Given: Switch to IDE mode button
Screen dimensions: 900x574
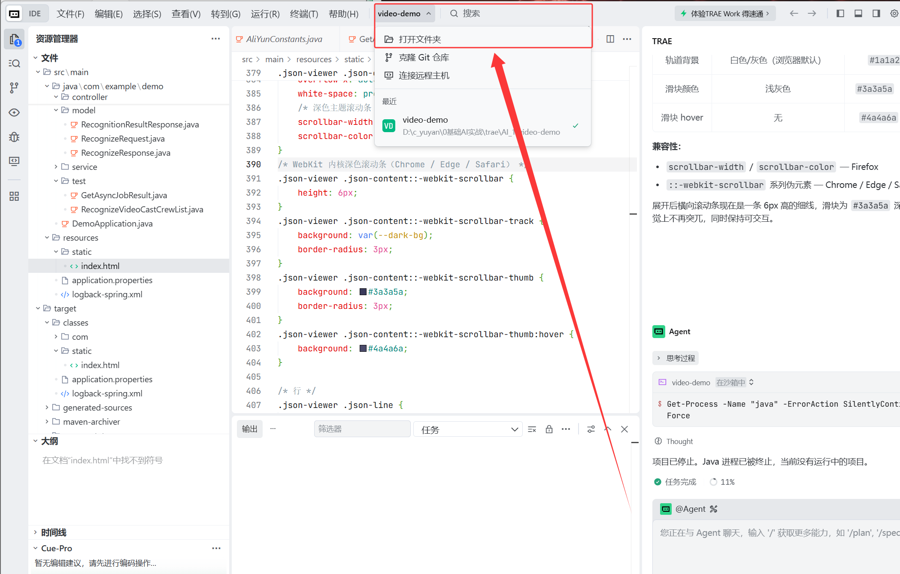Looking at the screenshot, I should (x=35, y=14).
